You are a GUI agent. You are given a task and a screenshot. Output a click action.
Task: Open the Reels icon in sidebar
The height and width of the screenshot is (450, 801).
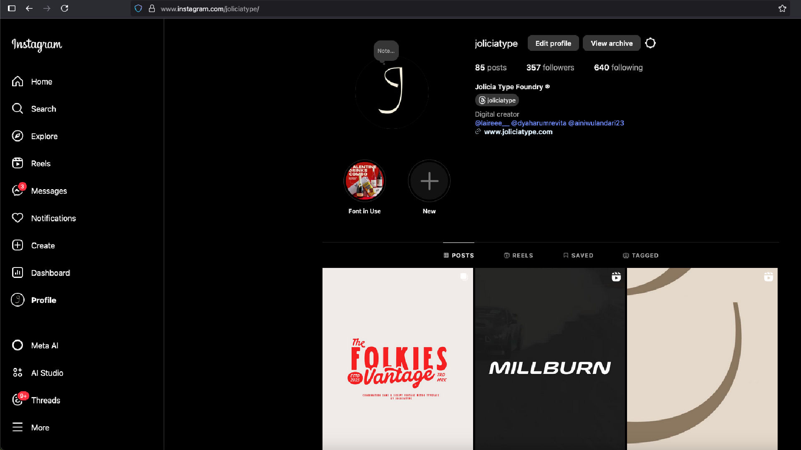coord(18,163)
